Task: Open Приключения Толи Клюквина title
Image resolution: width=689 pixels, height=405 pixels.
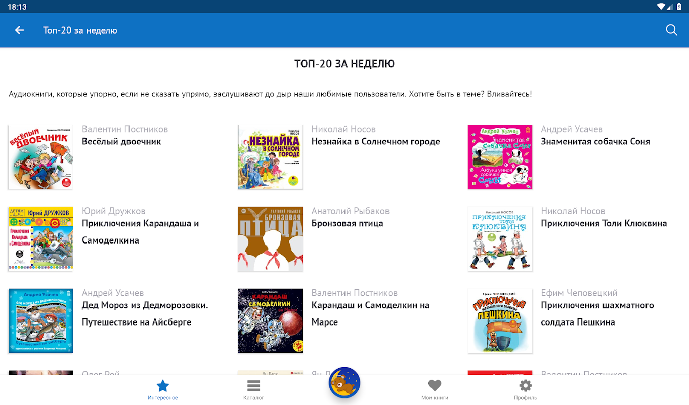Action: click(604, 223)
